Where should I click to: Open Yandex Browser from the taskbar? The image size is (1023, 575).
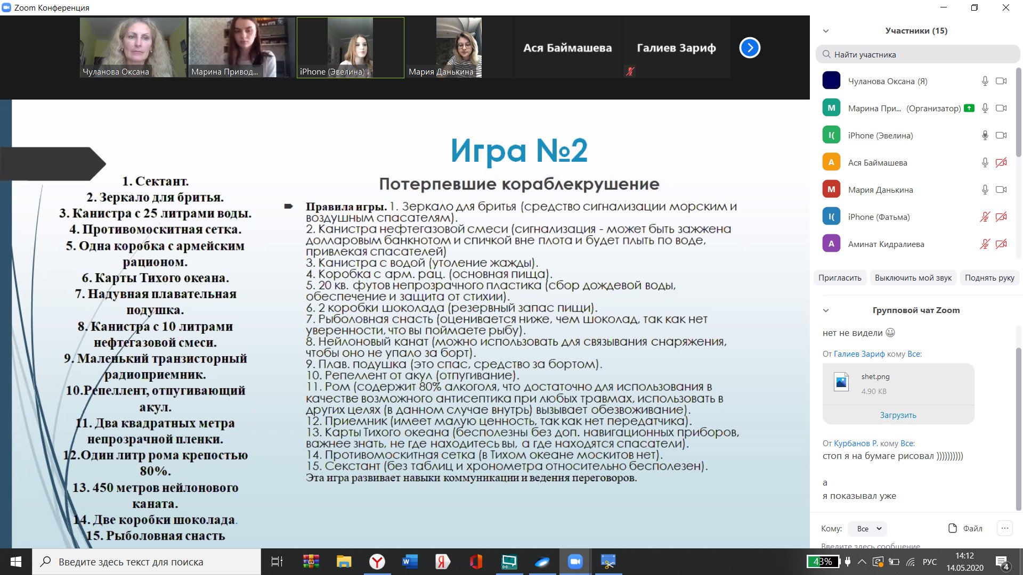[x=377, y=562]
